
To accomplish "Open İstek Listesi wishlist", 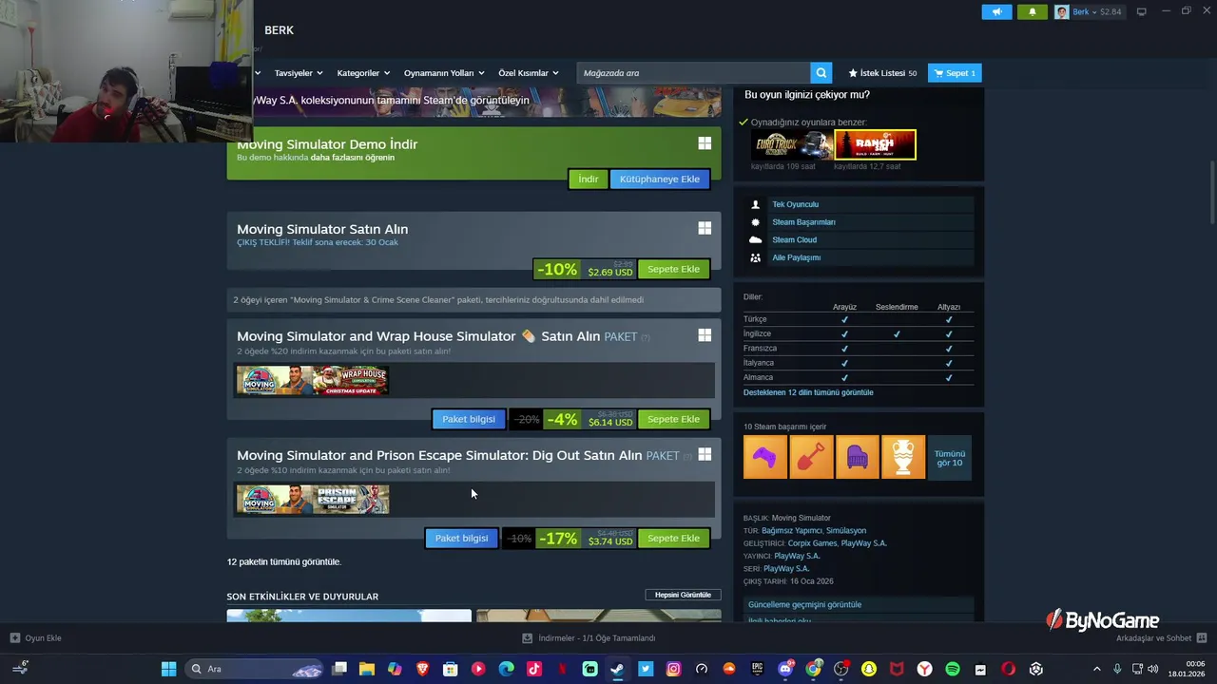I will click(x=882, y=73).
